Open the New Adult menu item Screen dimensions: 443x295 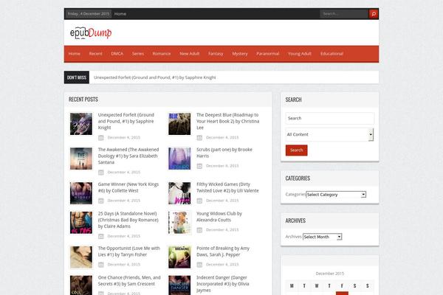click(190, 54)
